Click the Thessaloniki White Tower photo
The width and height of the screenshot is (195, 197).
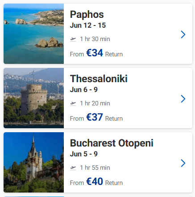tap(34, 98)
